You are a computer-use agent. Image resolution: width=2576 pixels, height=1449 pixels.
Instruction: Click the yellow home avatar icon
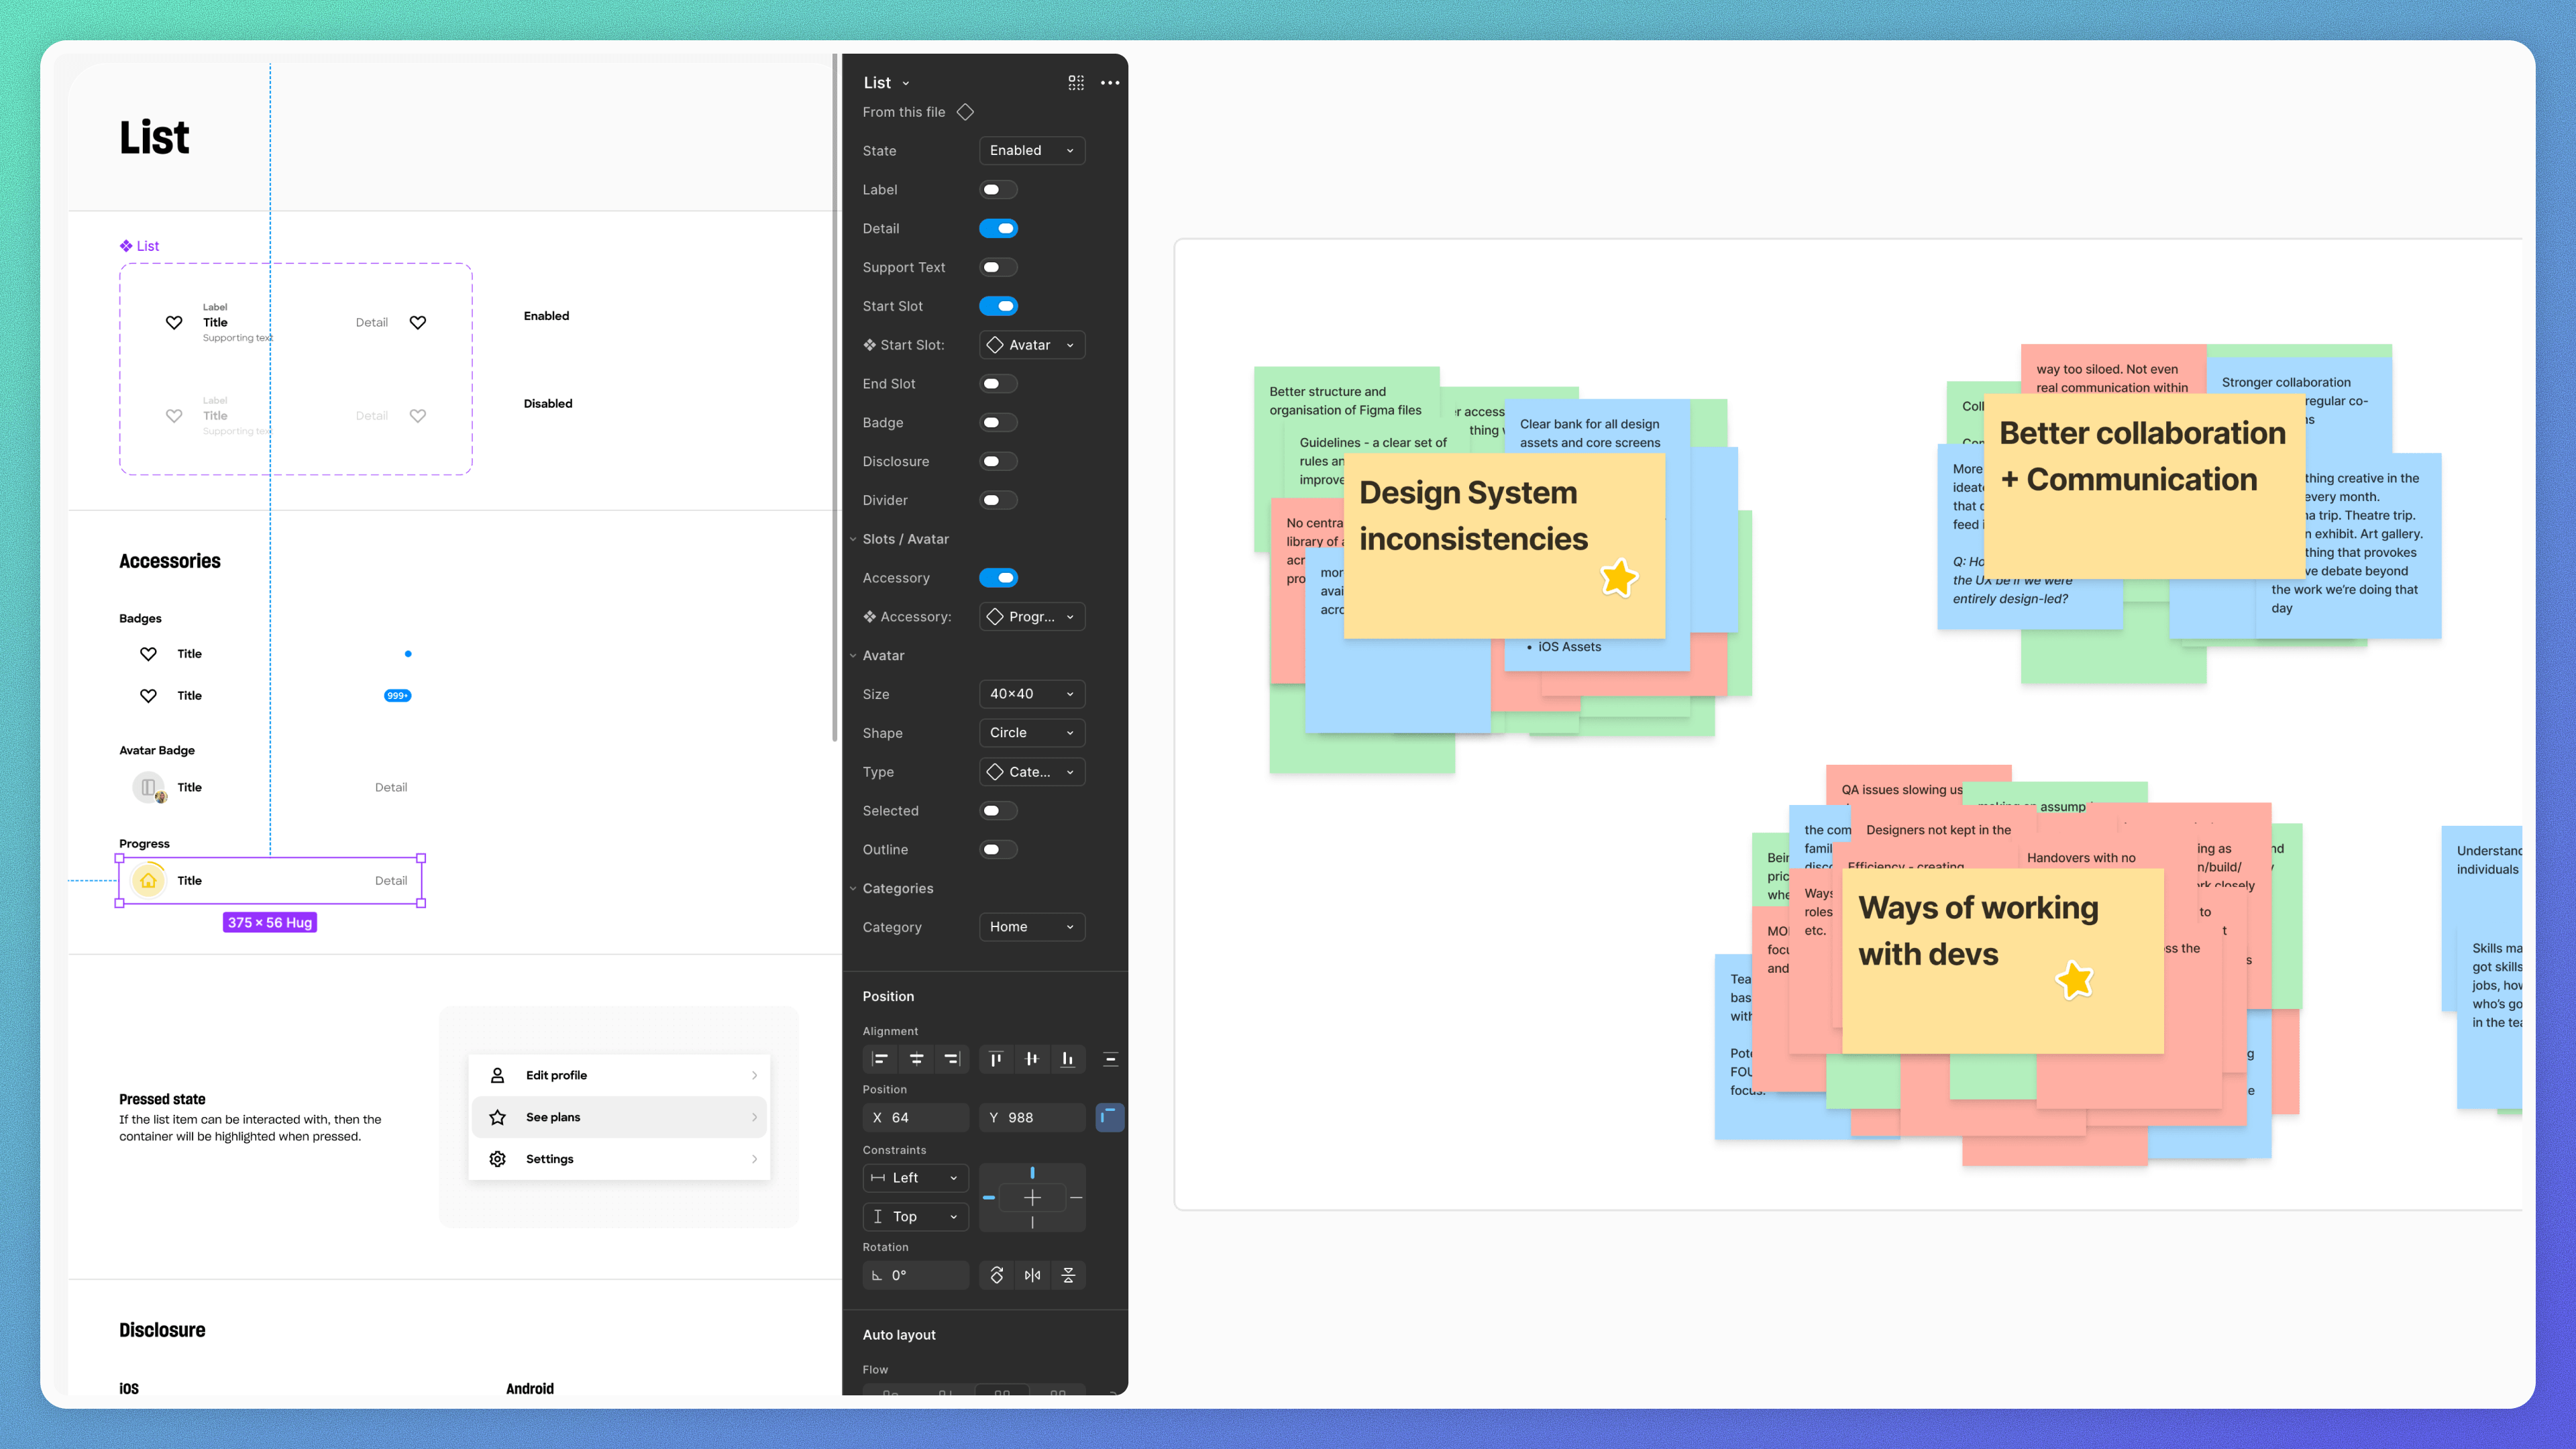pyautogui.click(x=148, y=880)
